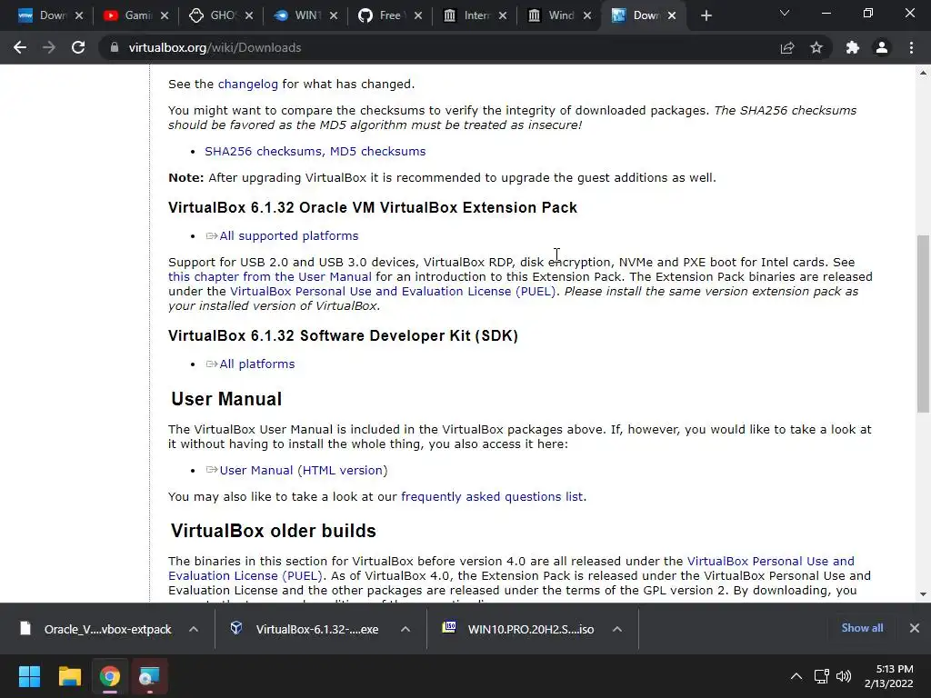This screenshot has width=931, height=698.
Task: Open the VirtualBox PUEL license link in Extension Pack paragraph
Action: 393,292
